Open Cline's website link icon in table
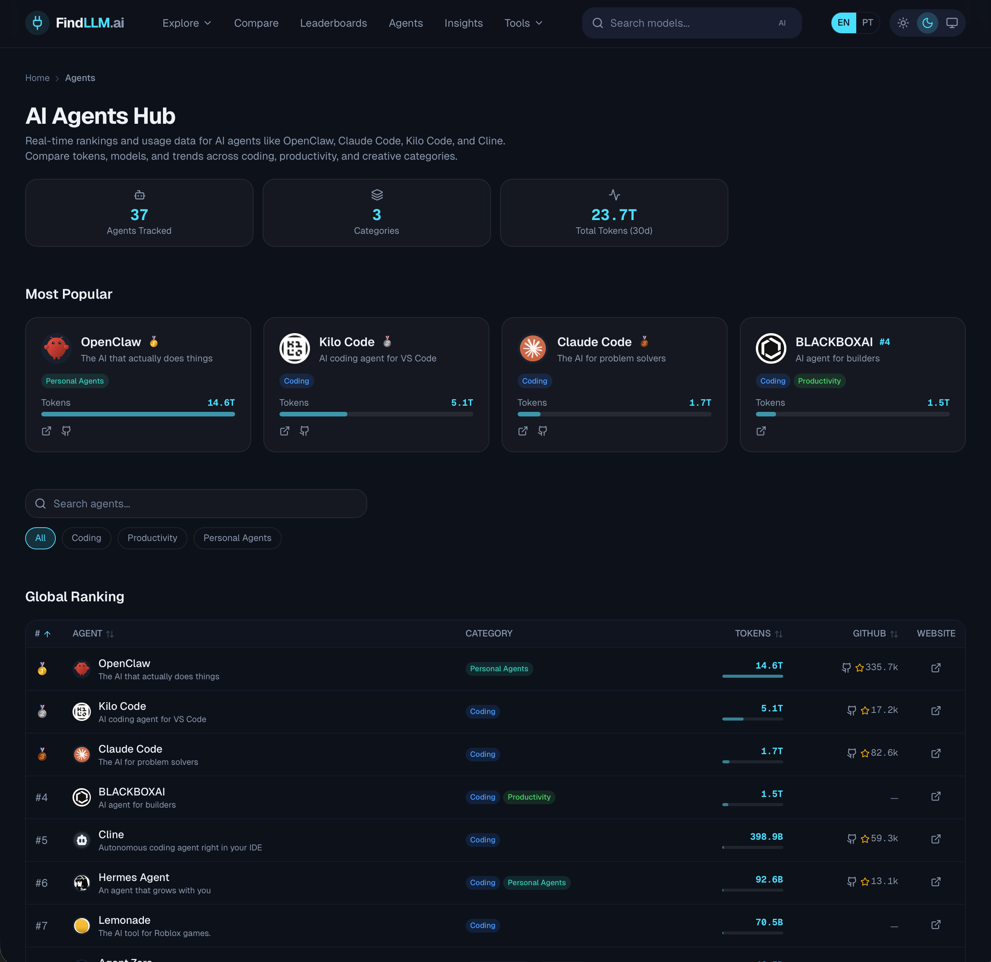This screenshot has width=991, height=962. (936, 839)
